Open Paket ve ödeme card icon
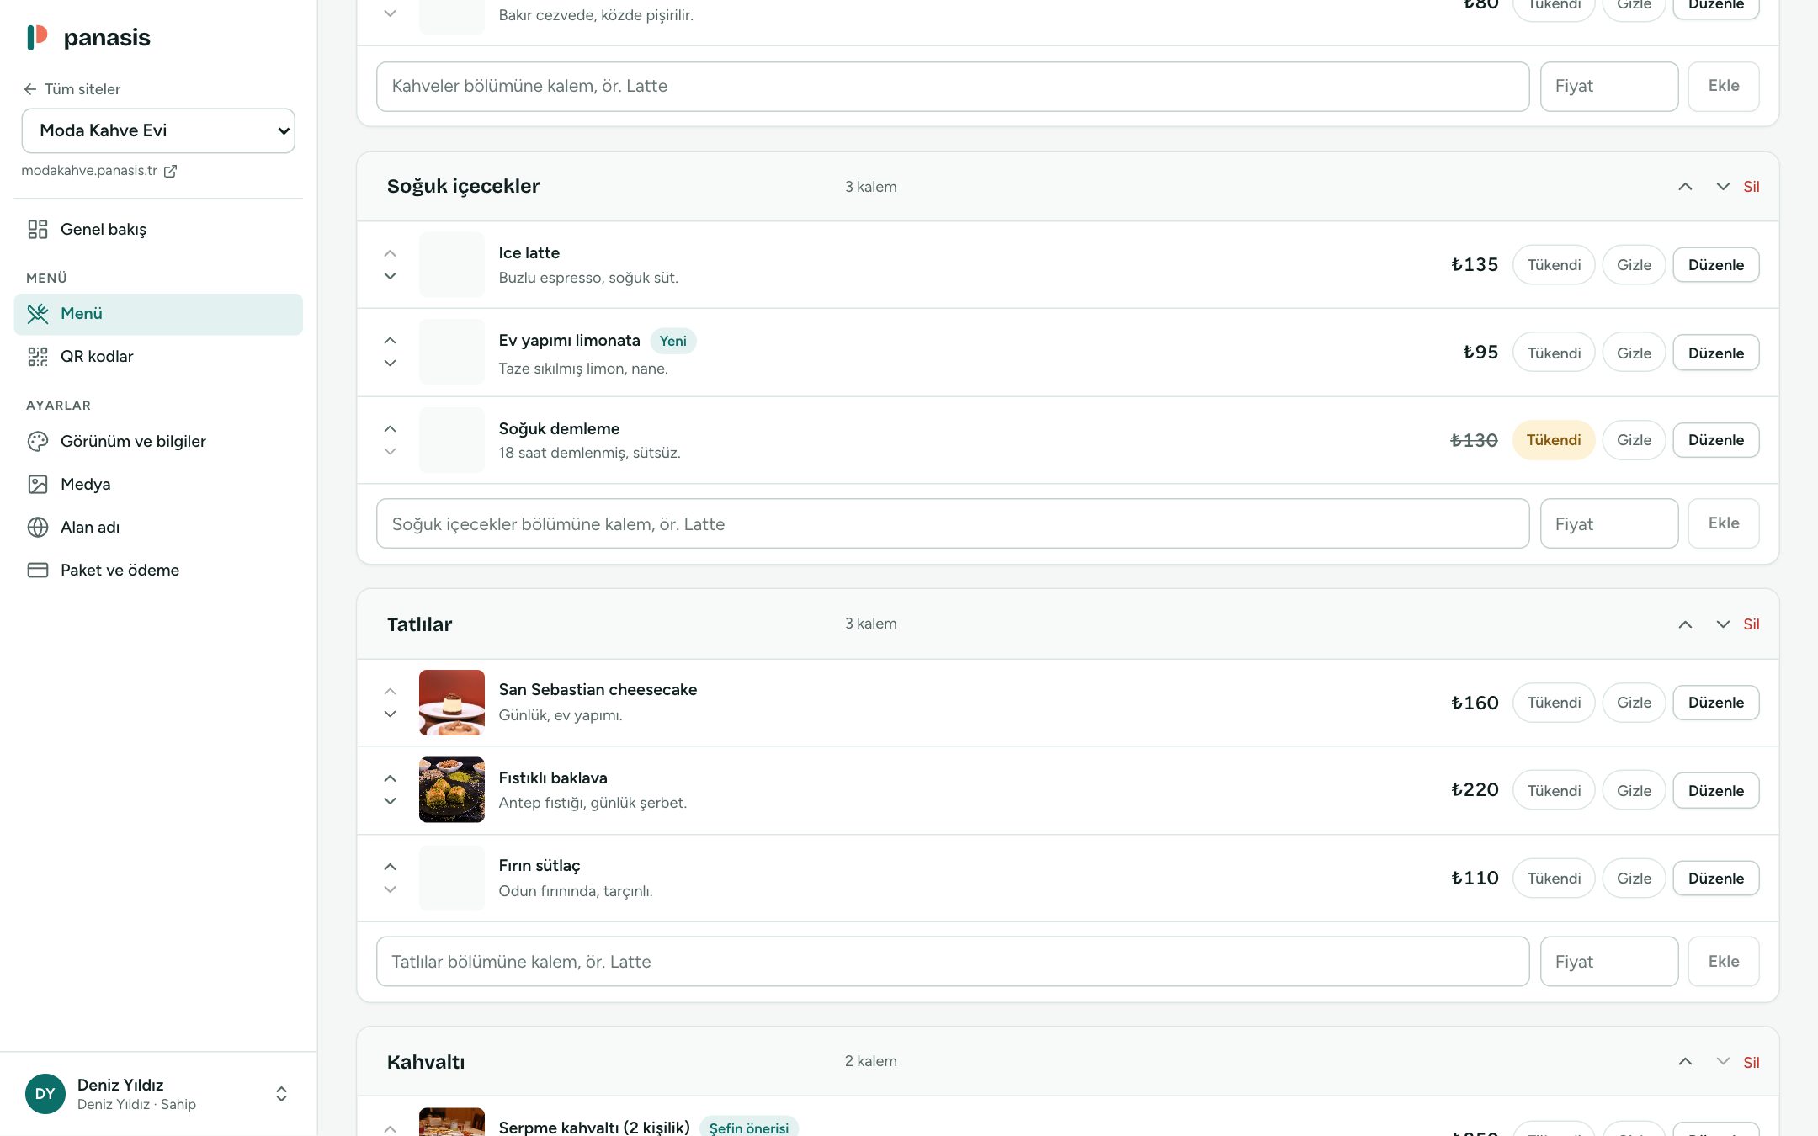Viewport: 1818px width, 1136px height. click(38, 570)
